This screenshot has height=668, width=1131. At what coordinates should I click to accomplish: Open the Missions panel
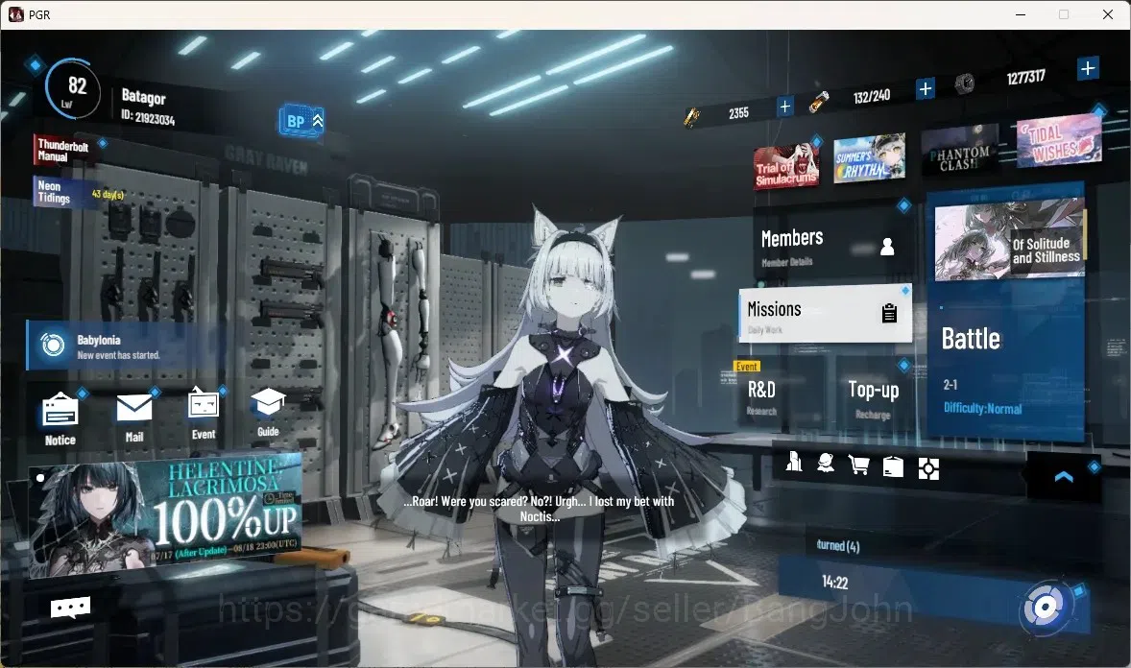coord(825,315)
